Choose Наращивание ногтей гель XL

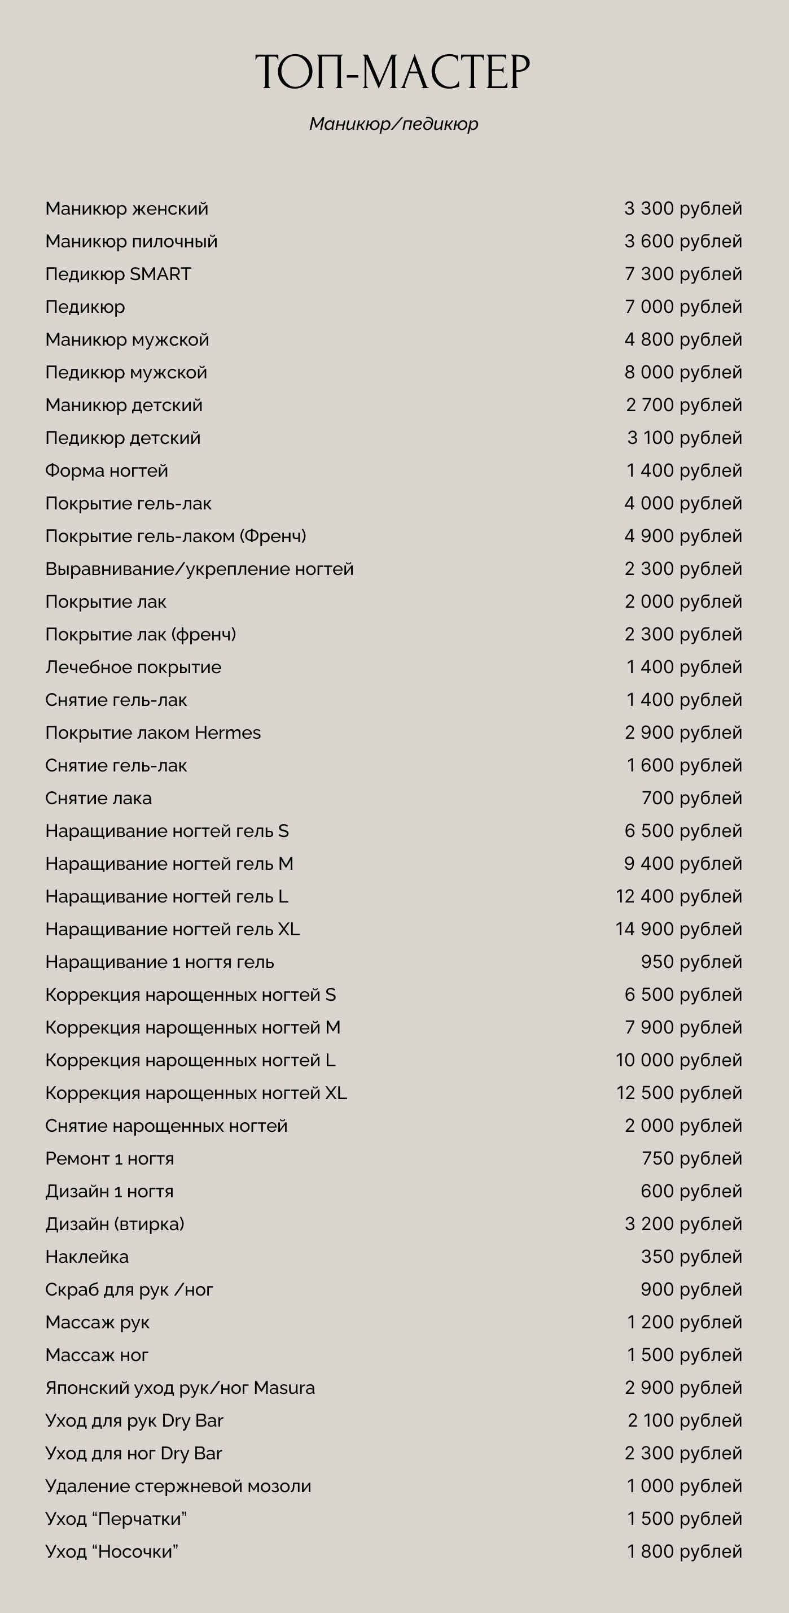click(173, 929)
